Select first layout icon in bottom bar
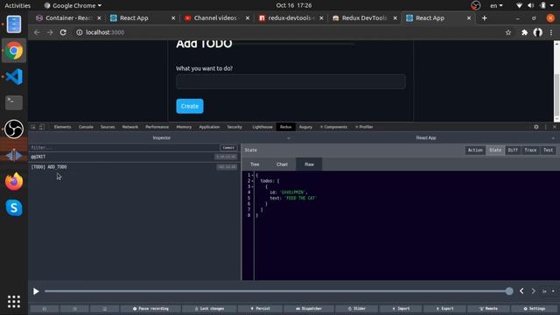Viewport: 560px width, 315px height. [x=45, y=309]
